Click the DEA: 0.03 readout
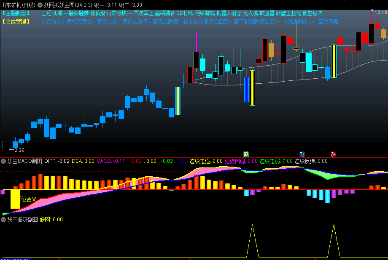The width and height of the screenshot is (388, 260). click(x=83, y=162)
